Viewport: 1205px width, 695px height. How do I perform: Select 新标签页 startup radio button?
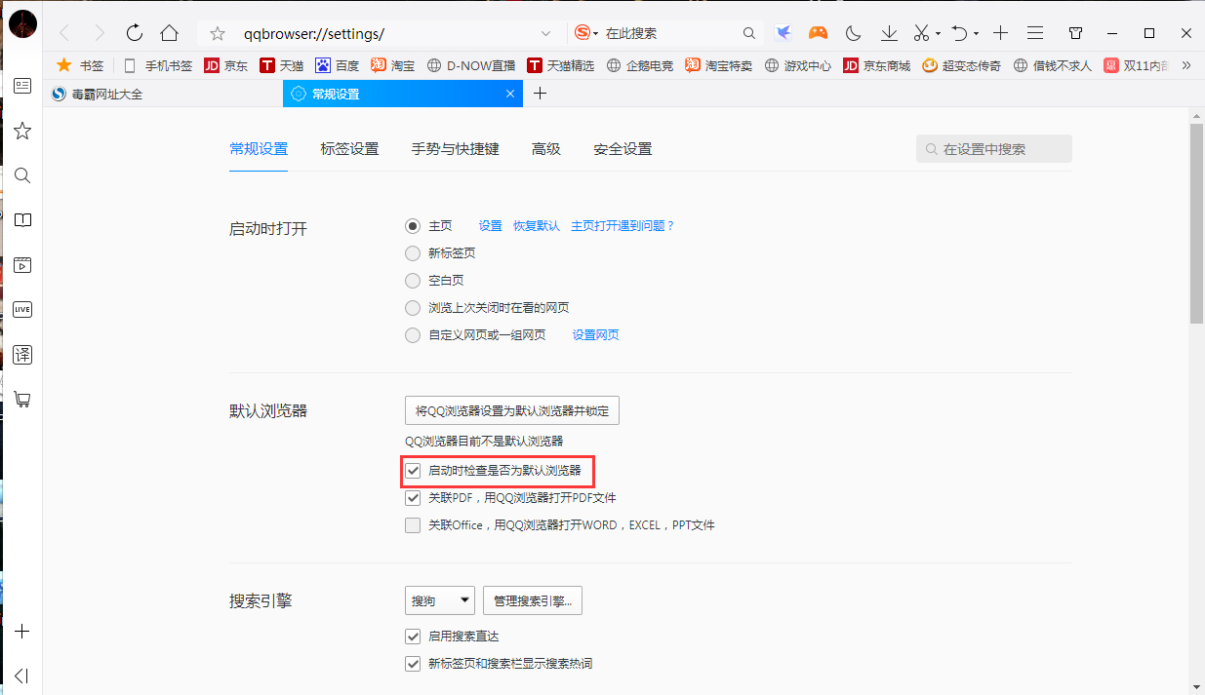413,252
